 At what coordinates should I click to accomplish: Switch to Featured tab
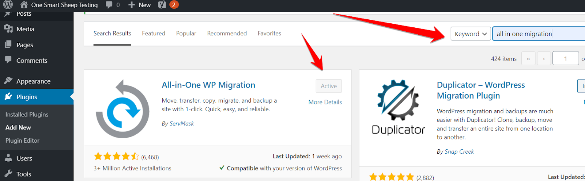tap(154, 33)
